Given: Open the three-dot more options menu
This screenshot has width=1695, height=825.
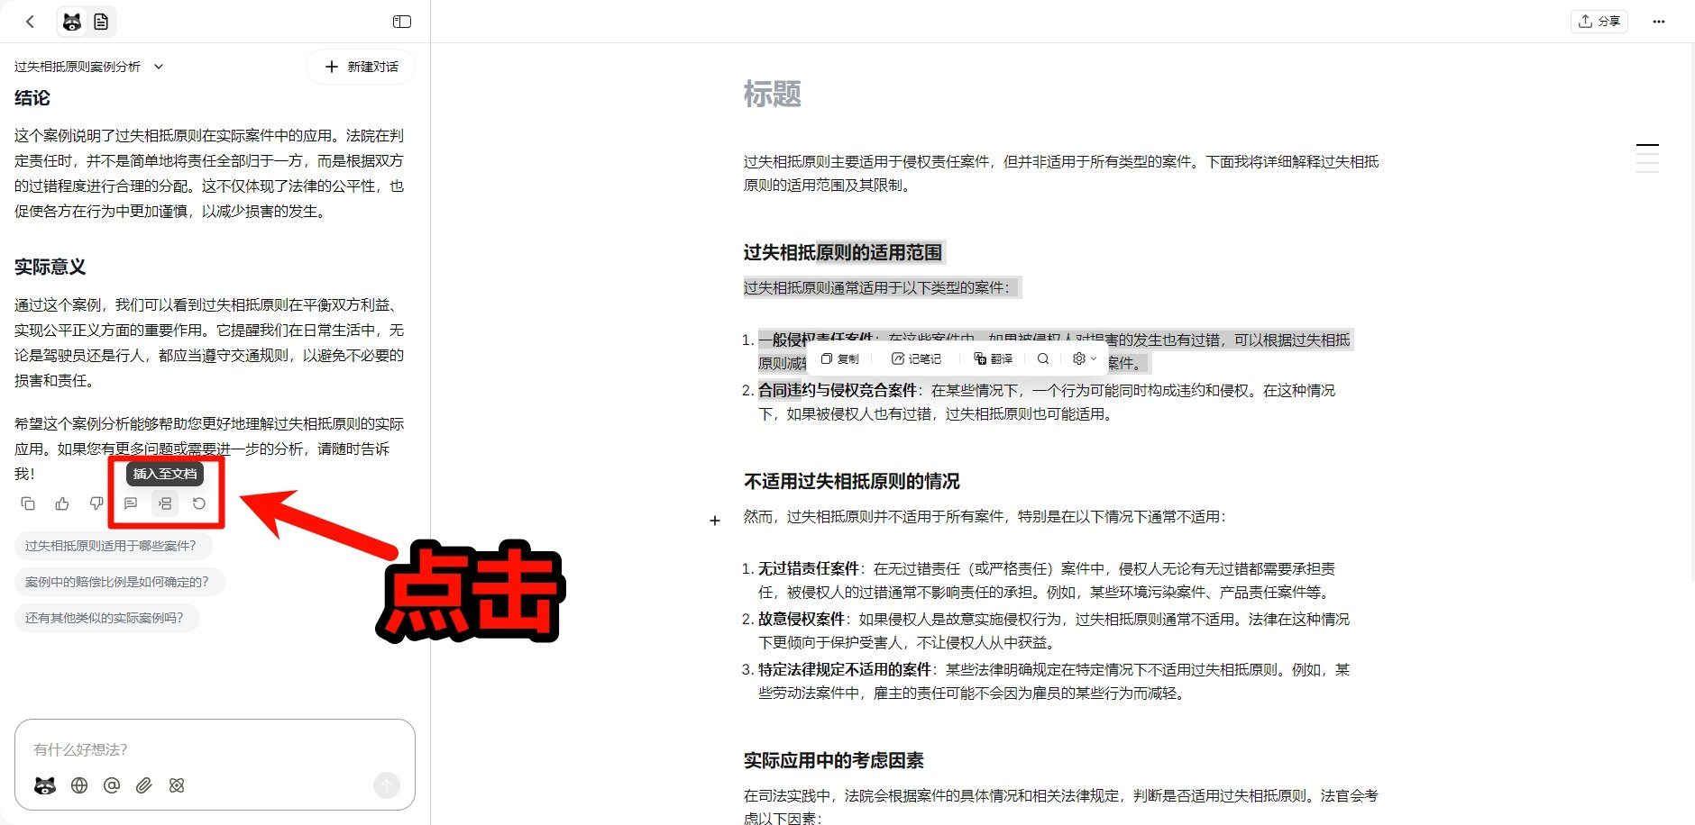Looking at the screenshot, I should point(1659,21).
